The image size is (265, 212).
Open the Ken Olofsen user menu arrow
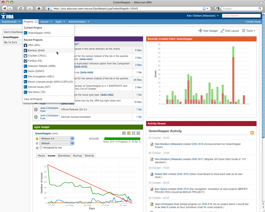pos(218,16)
